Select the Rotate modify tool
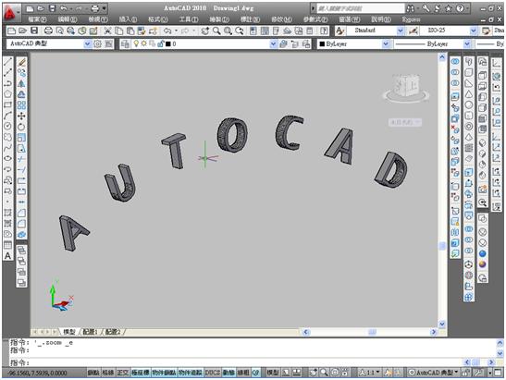Image resolution: width=506 pixels, height=380 pixels. click(21, 127)
